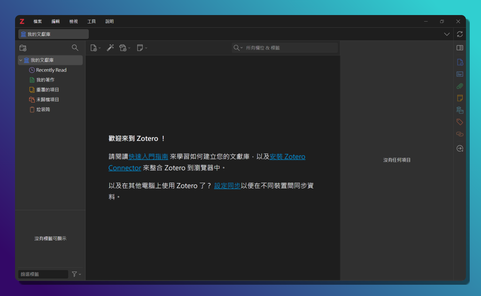Viewport: 481px width, 296px height.
Task: Jump to the Tags section icon
Action: (459, 122)
